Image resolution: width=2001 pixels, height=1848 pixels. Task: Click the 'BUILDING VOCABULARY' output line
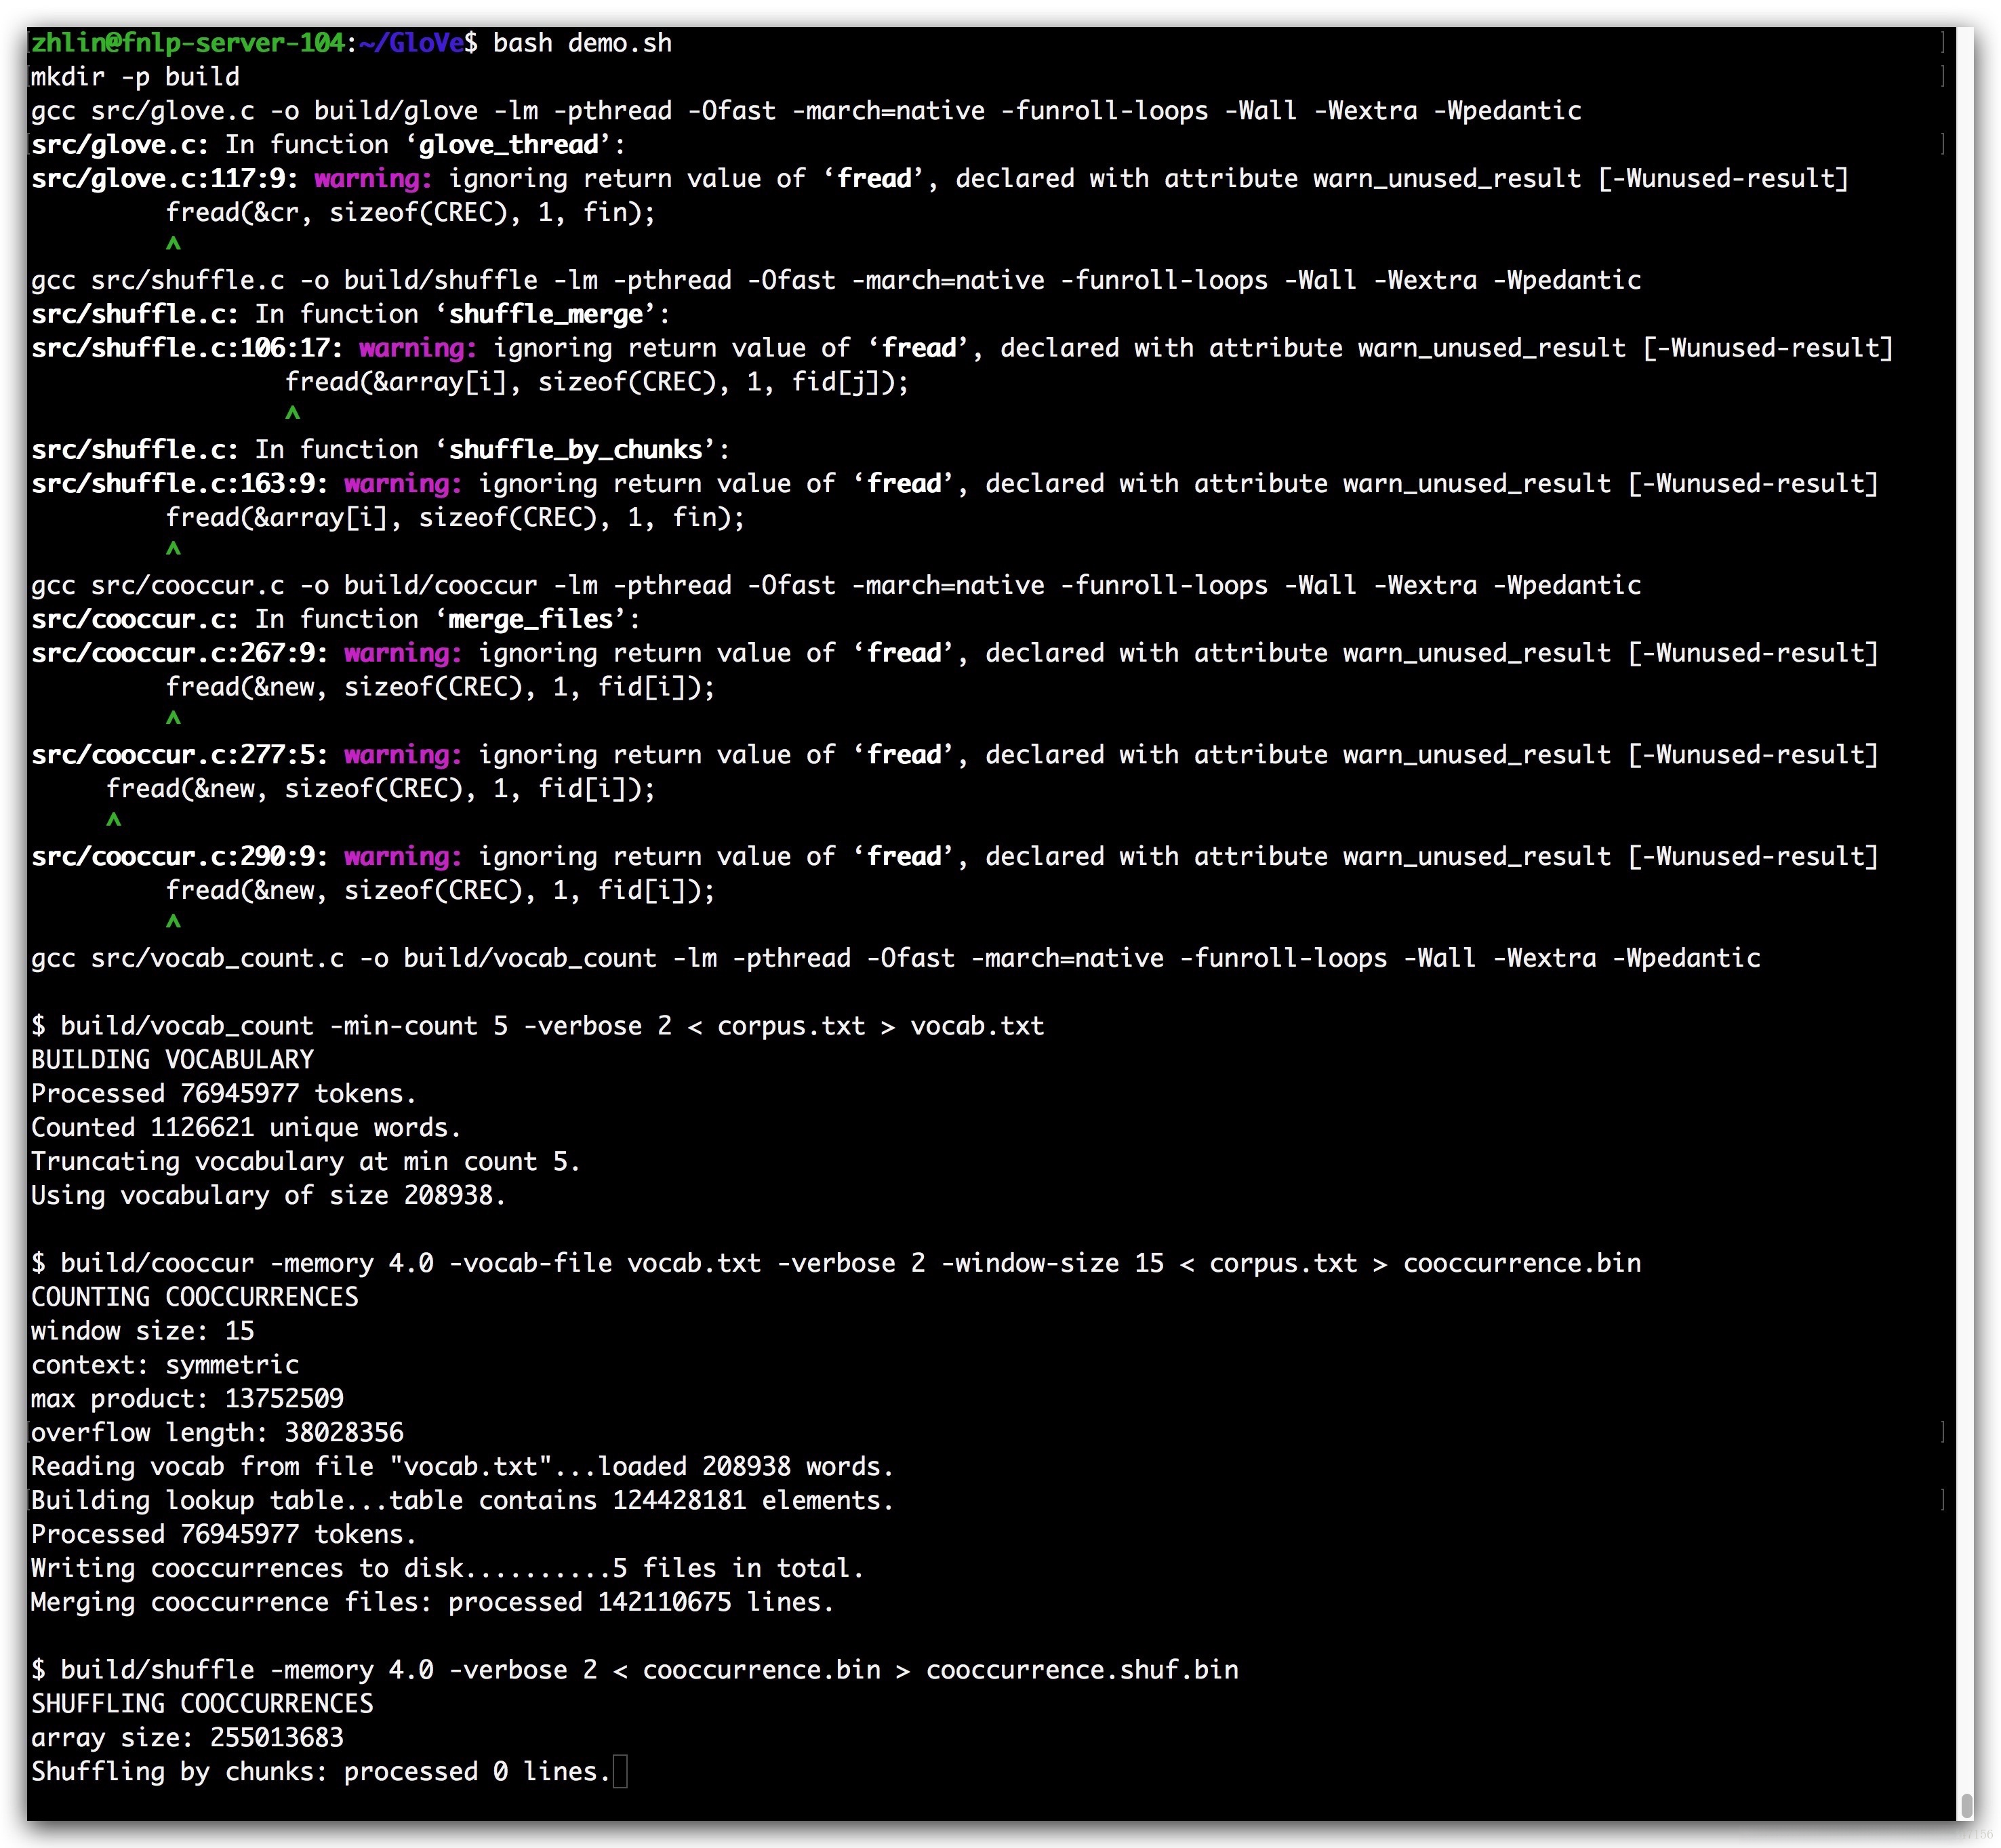tap(172, 1059)
